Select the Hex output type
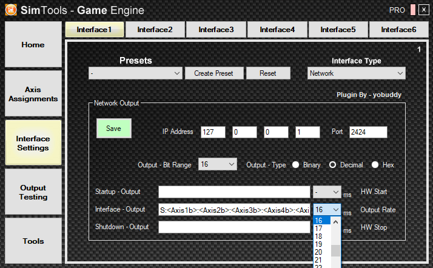The width and height of the screenshot is (433, 268). click(x=375, y=164)
